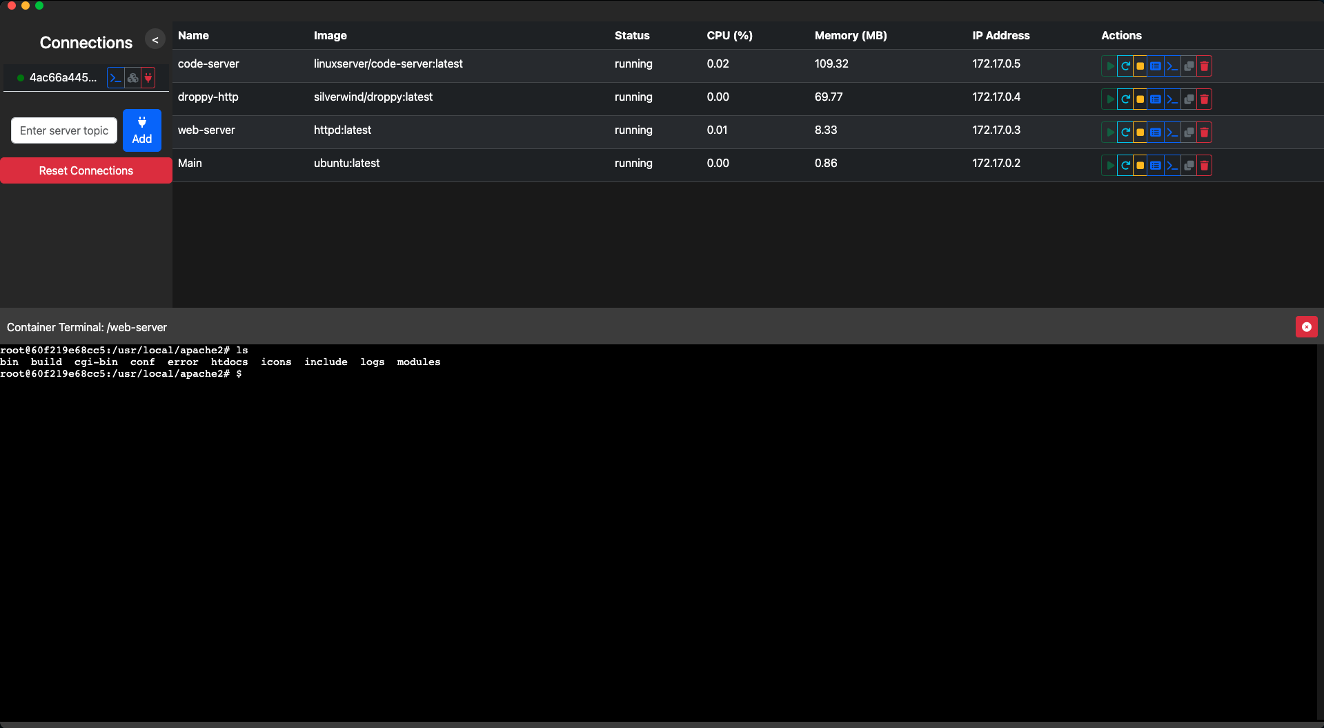Click the linuxserver/code-server:latest image cell
This screenshot has width=1324, height=728.
pos(388,63)
